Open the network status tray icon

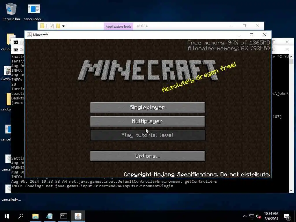(x=252, y=216)
